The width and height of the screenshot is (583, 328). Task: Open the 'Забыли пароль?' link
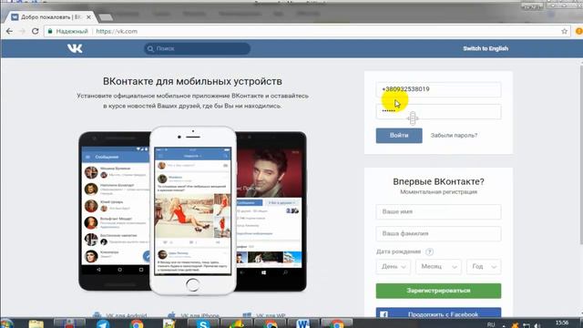(x=454, y=136)
